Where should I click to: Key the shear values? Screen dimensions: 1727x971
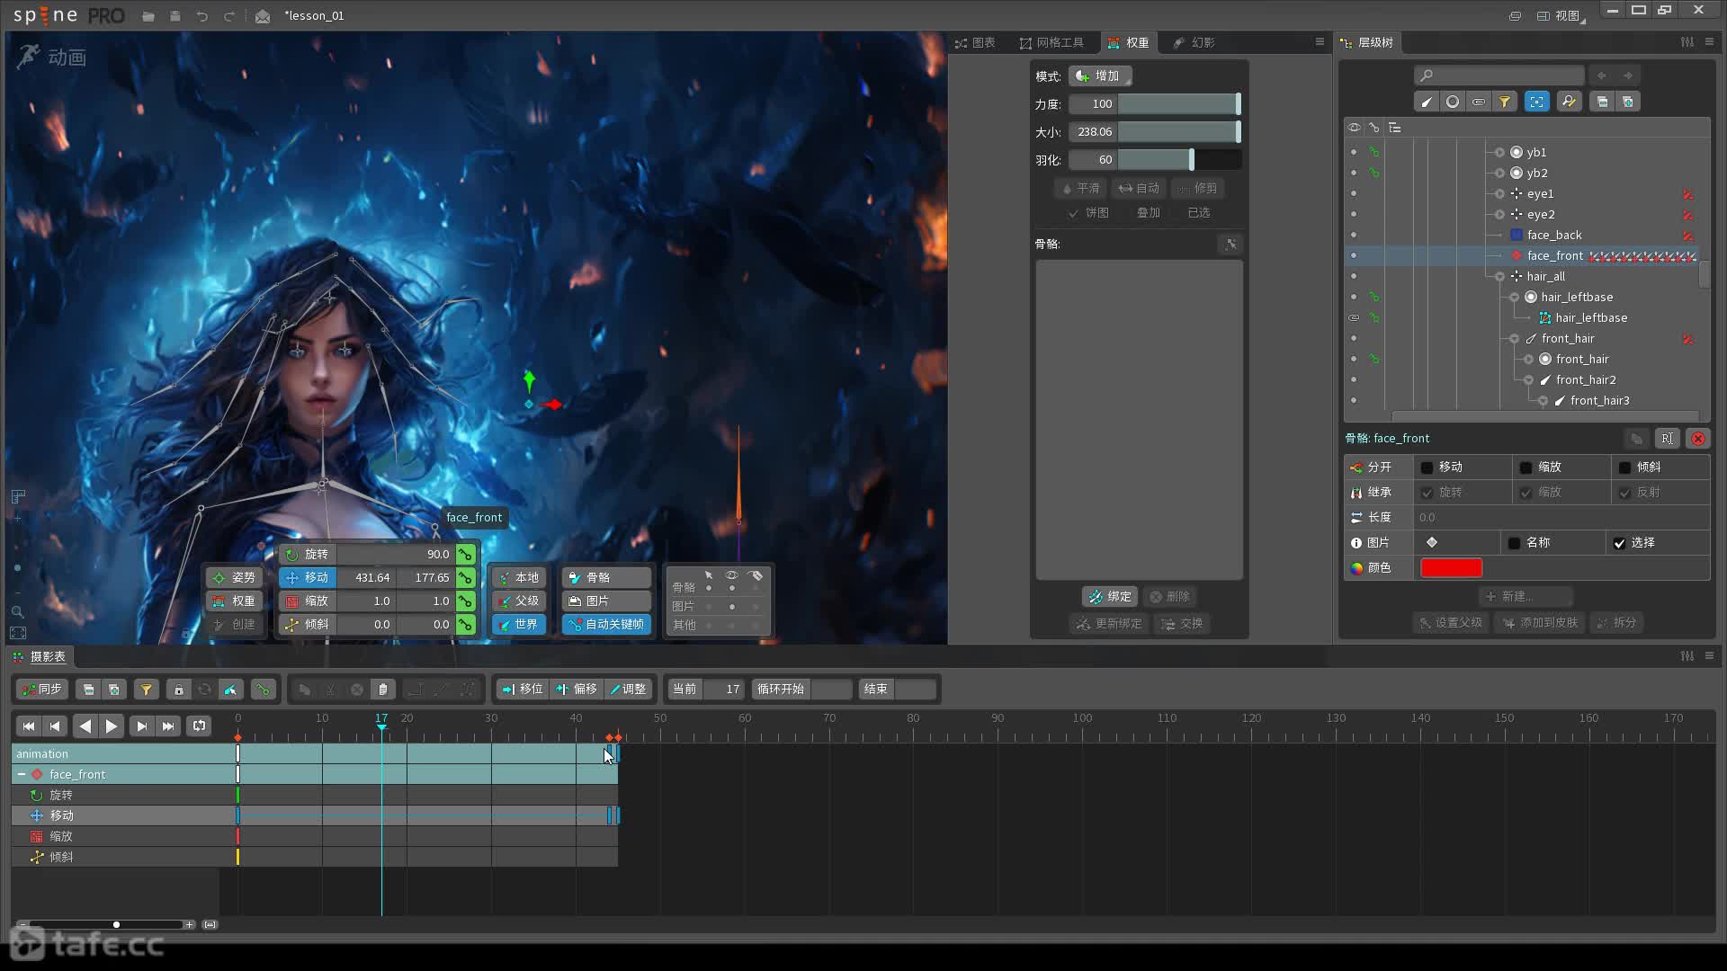(465, 625)
